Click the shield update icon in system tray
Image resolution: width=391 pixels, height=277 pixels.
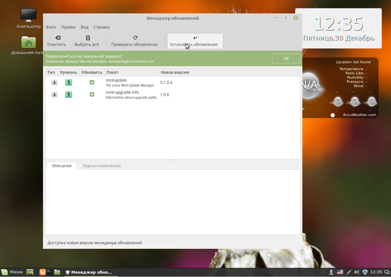(365, 272)
